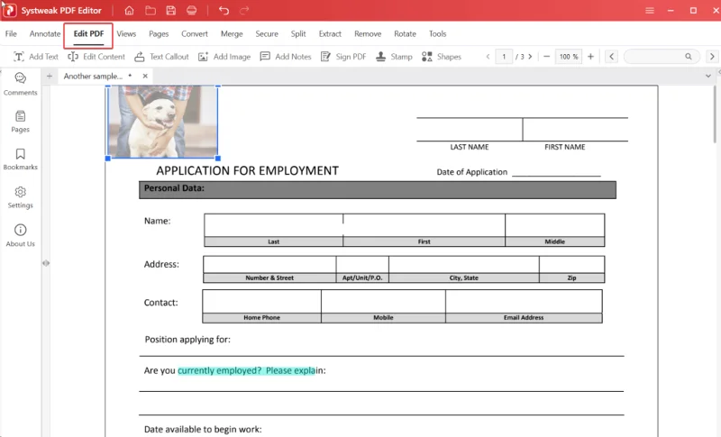This screenshot has height=437, width=721.
Task: Undo the last action
Action: 224,10
